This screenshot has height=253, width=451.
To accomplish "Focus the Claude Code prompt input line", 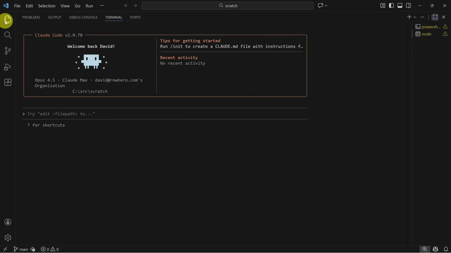I will pyautogui.click(x=165, y=114).
